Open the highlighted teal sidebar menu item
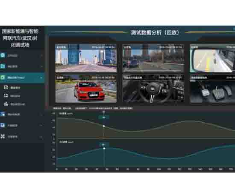 coord(22,78)
